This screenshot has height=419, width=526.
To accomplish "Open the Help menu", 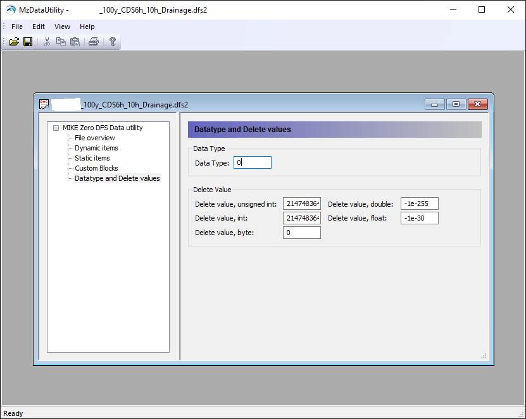I will tap(87, 27).
